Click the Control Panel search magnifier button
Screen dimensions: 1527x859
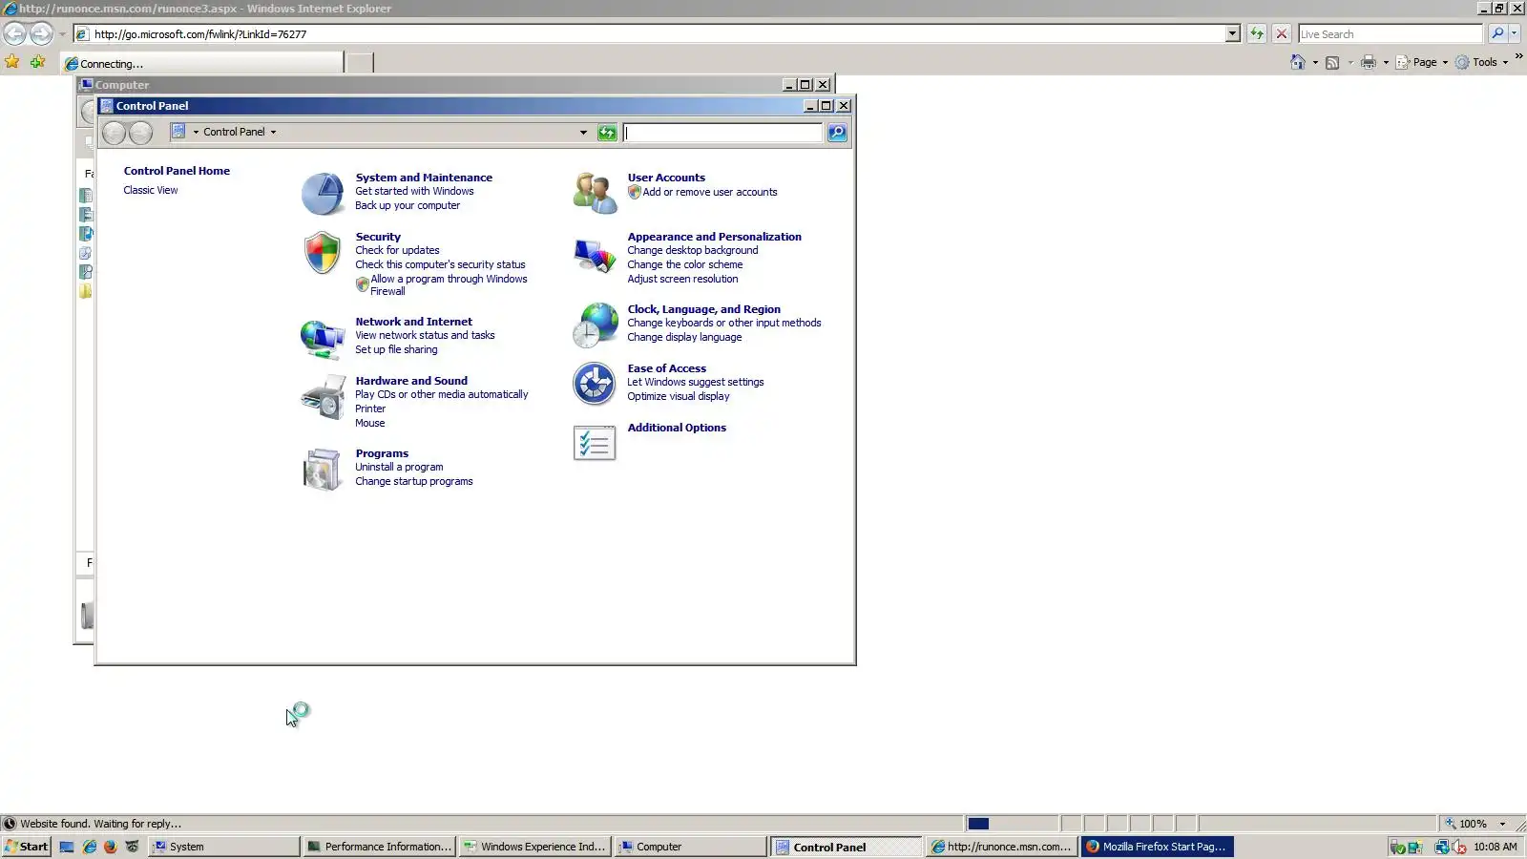pyautogui.click(x=837, y=133)
